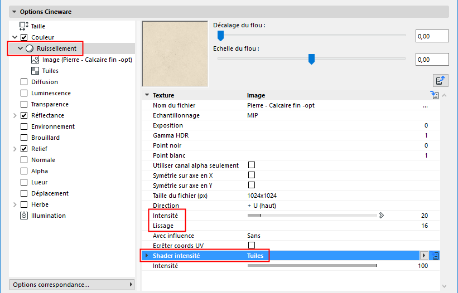The width and height of the screenshot is (458, 293).
Task: Select the Taille size icon
Action: point(23,26)
